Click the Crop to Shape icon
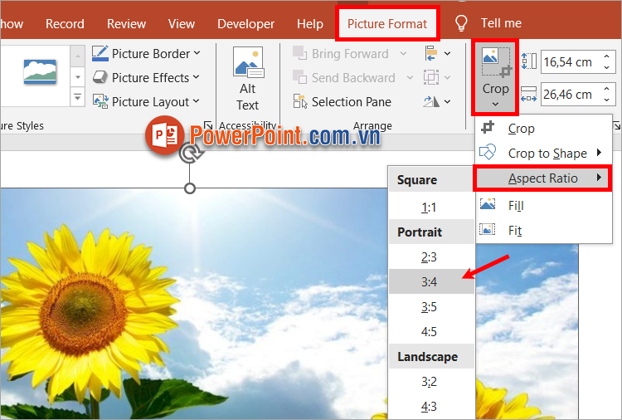This screenshot has height=420, width=622. point(488,153)
